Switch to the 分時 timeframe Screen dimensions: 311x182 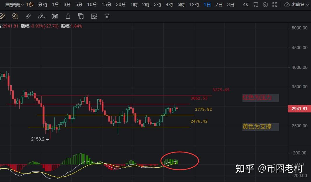(43, 5)
